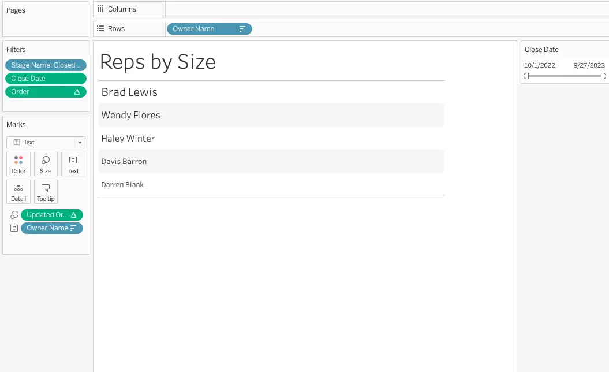Click size icon beside Updated Order pill
The image size is (609, 372).
[x=14, y=215]
